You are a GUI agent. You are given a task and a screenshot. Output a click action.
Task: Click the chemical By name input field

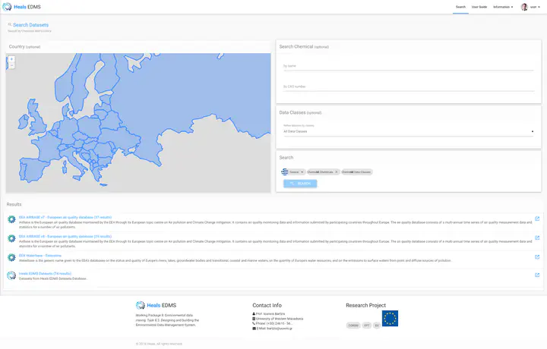coord(409,66)
